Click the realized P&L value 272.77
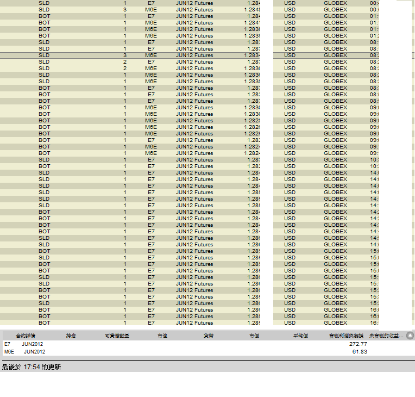 point(358,344)
